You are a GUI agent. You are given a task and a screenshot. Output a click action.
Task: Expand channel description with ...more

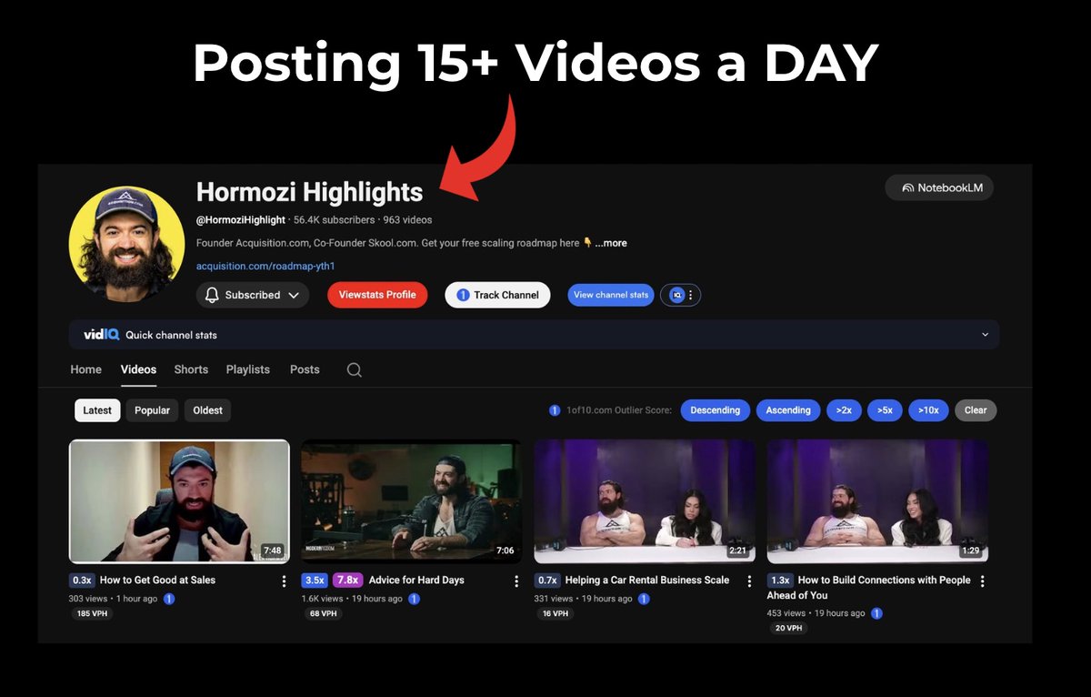(x=611, y=243)
